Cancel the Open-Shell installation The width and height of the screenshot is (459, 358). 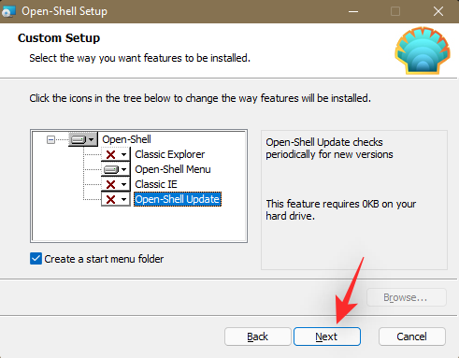point(412,337)
